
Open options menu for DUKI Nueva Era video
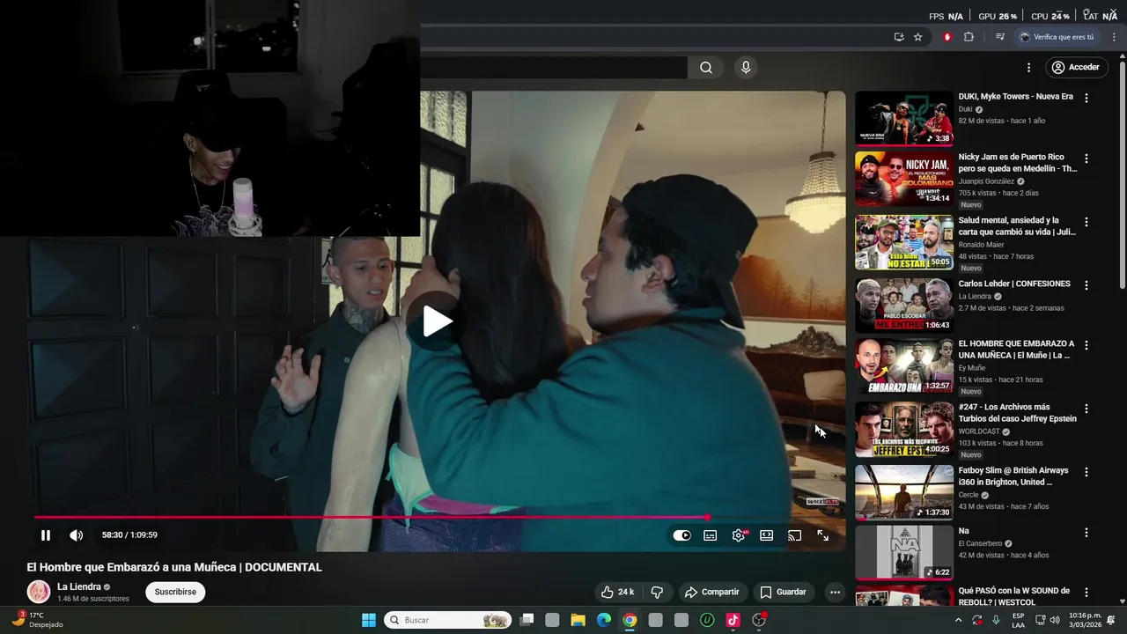click(x=1086, y=99)
